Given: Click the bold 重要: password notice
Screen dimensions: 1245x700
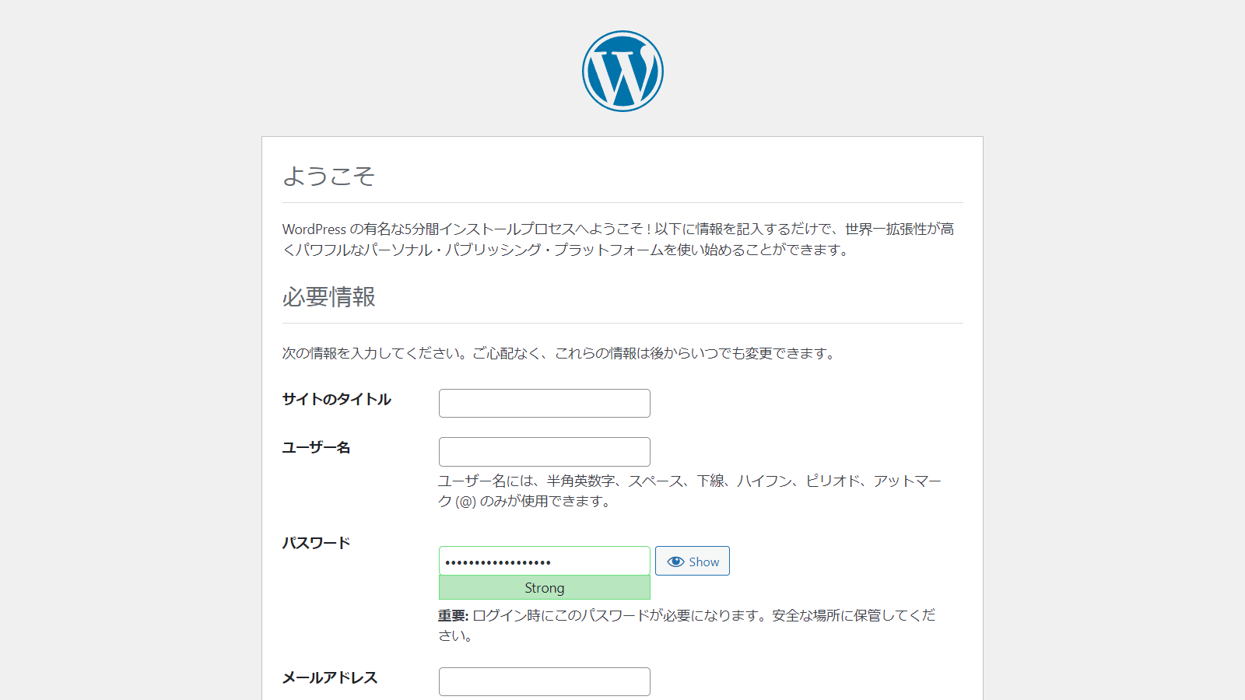Looking at the screenshot, I should point(453,616).
